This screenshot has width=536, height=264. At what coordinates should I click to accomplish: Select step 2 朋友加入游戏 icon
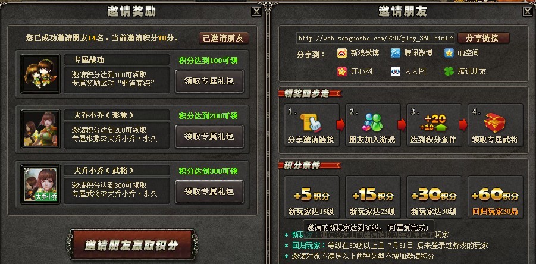pyautogui.click(x=372, y=122)
